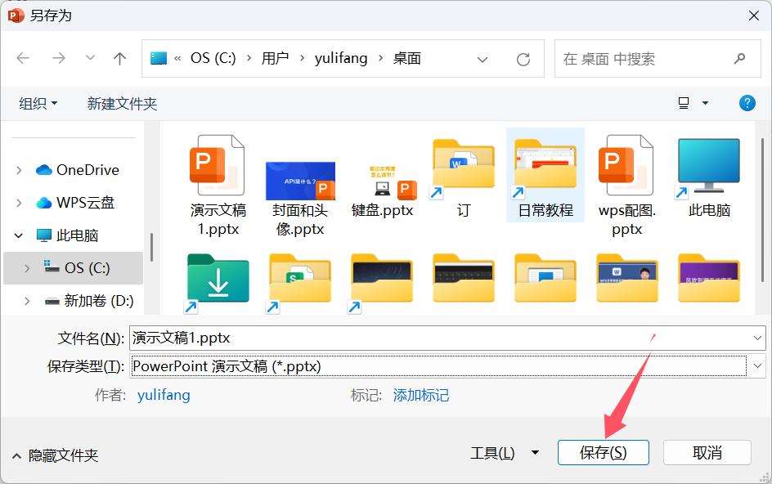Select the 此电脑 monitor shortcut icon
The height and width of the screenshot is (484, 772).
(708, 168)
